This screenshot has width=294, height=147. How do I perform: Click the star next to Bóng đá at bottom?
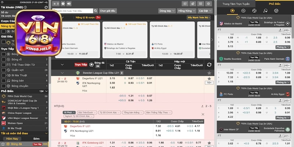(x=3, y=144)
